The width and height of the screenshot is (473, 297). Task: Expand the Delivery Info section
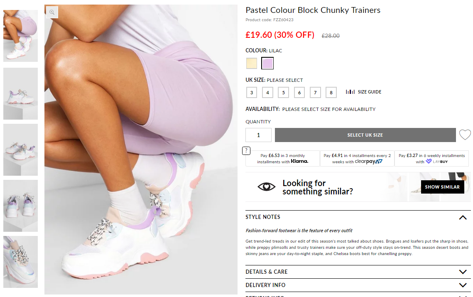tap(463, 285)
